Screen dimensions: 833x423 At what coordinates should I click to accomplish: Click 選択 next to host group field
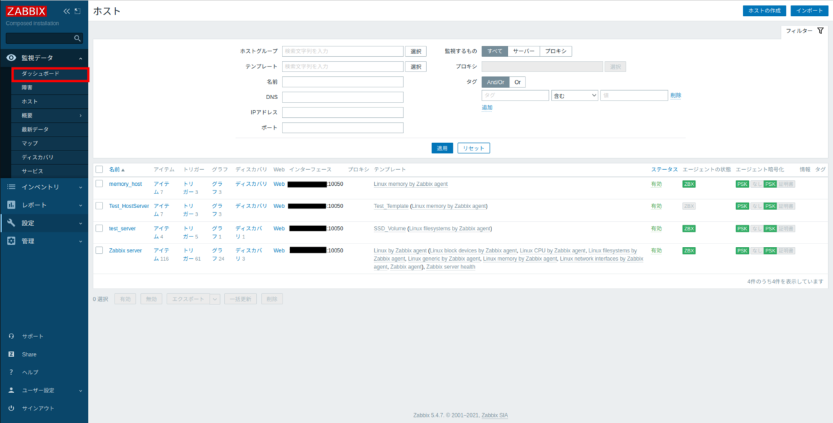415,51
